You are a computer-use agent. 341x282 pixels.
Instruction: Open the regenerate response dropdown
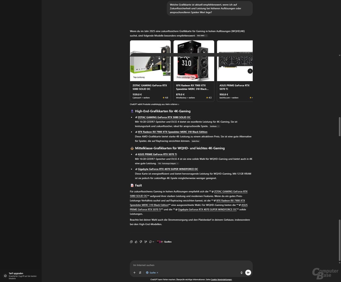click(151, 242)
